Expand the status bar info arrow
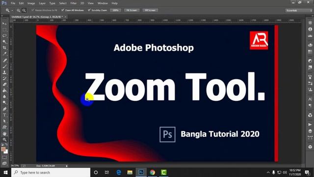The width and height of the screenshot is (314, 177). point(67,166)
